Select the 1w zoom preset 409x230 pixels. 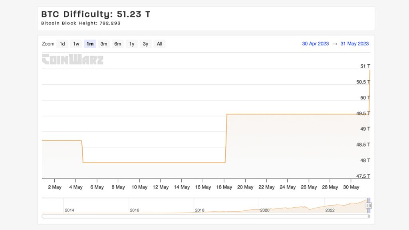pyautogui.click(x=76, y=44)
